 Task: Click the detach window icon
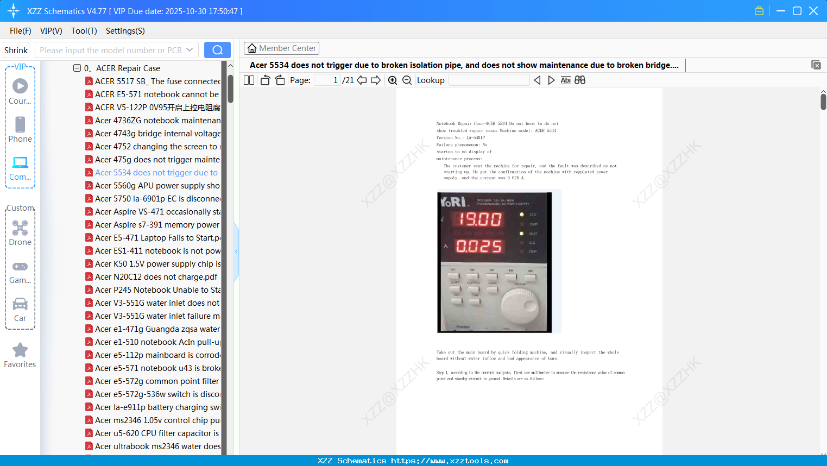tap(816, 65)
